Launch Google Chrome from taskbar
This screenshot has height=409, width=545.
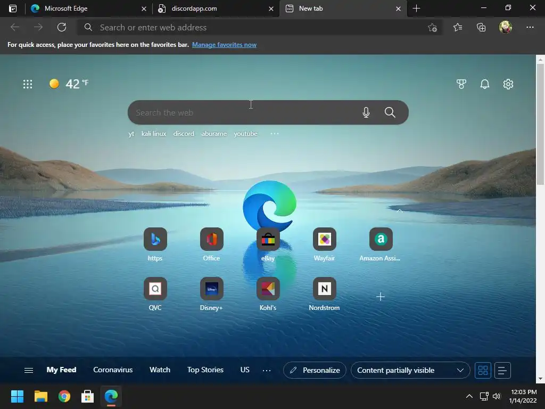(64, 396)
